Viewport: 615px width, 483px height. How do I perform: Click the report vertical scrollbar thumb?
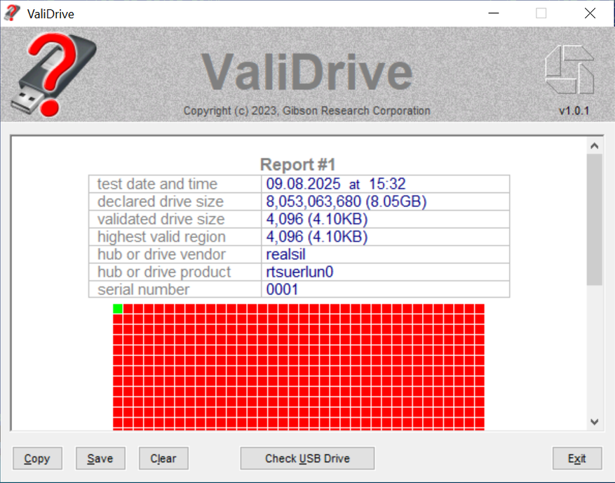[x=594, y=220]
